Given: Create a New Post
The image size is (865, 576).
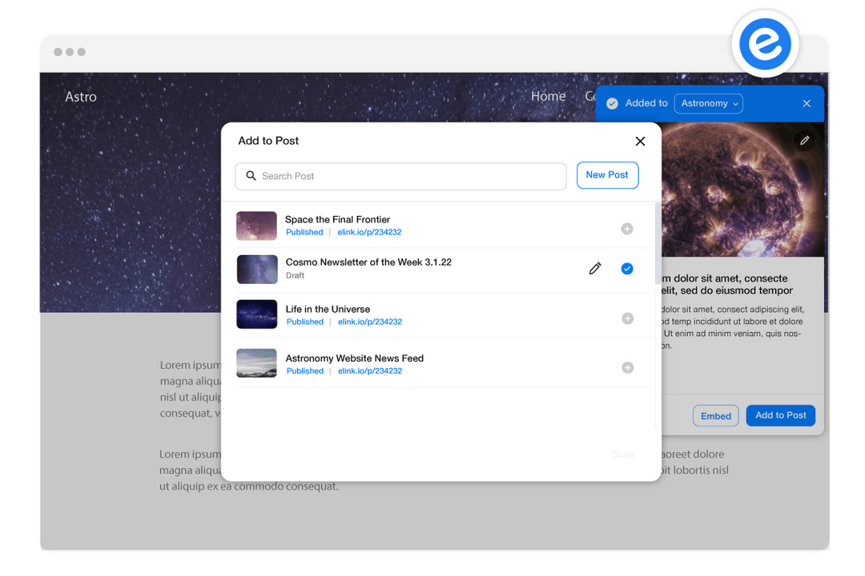Looking at the screenshot, I should pyautogui.click(x=607, y=175).
